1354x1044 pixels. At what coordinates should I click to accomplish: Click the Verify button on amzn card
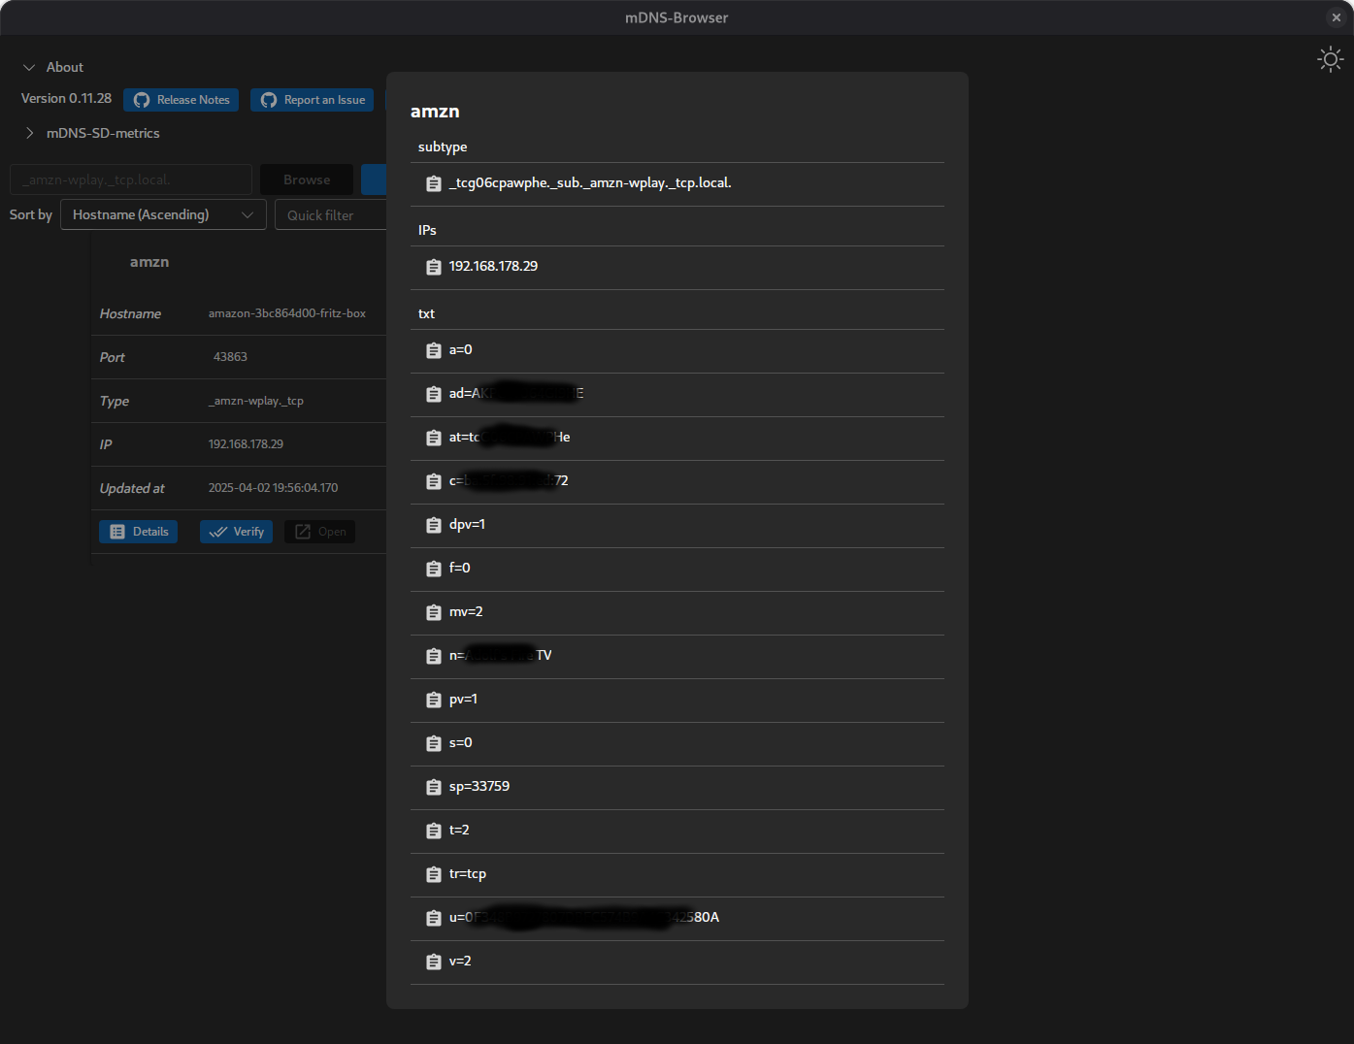tap(237, 532)
